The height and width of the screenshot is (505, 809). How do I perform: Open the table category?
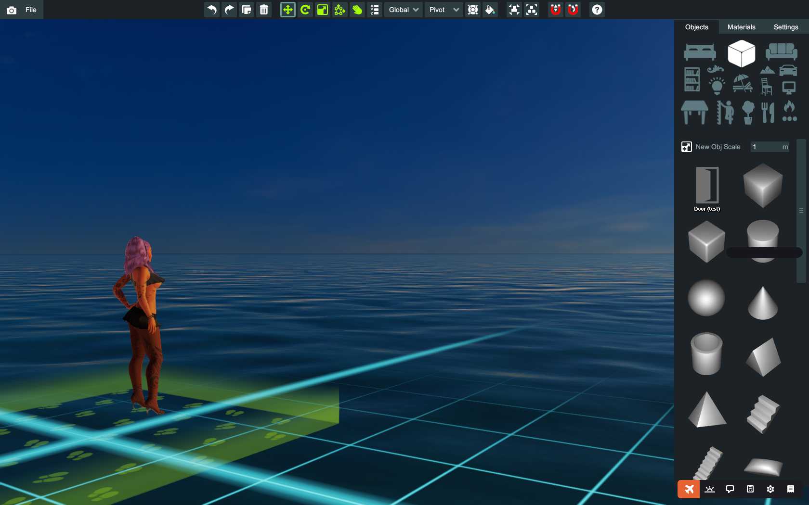click(x=695, y=113)
